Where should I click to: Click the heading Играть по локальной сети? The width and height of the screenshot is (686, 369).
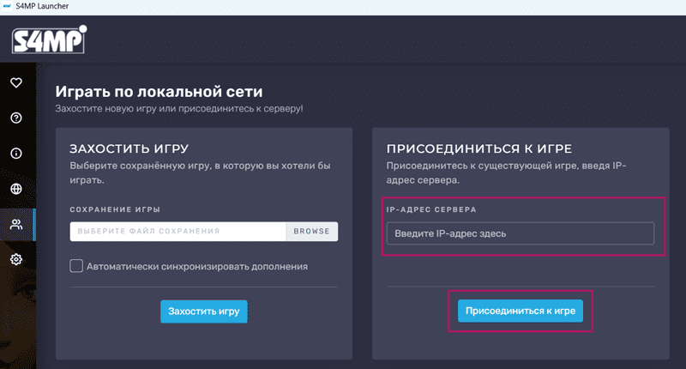click(159, 92)
